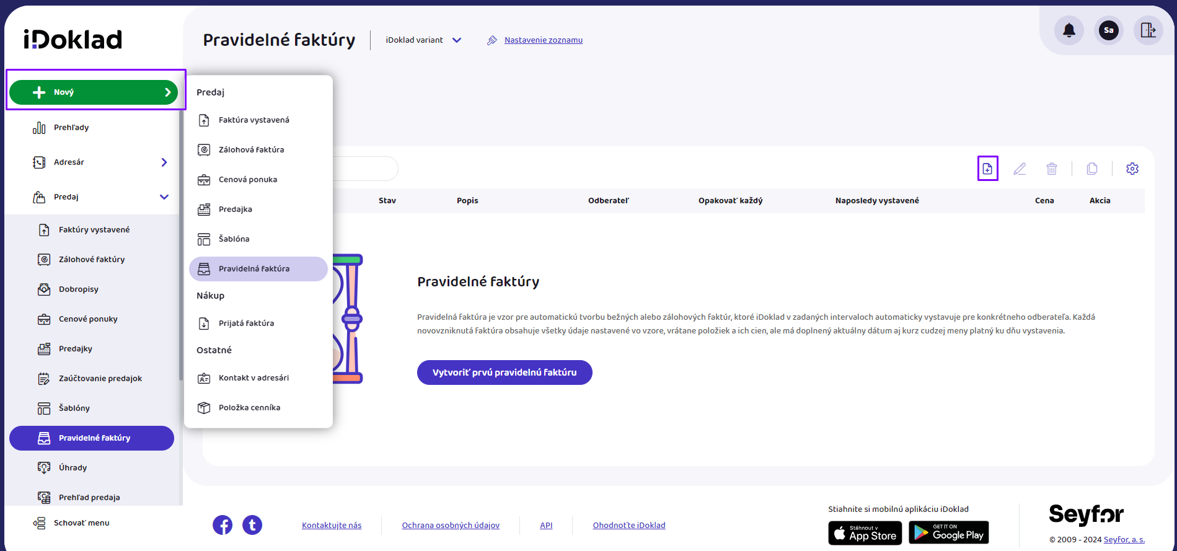
Task: Click the copy document toolbar icon
Action: click(1092, 169)
